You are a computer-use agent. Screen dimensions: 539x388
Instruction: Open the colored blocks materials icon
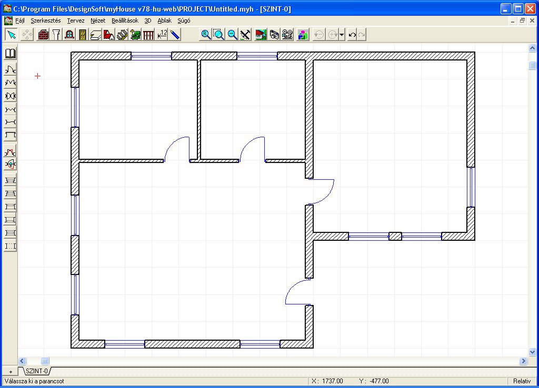[303, 35]
